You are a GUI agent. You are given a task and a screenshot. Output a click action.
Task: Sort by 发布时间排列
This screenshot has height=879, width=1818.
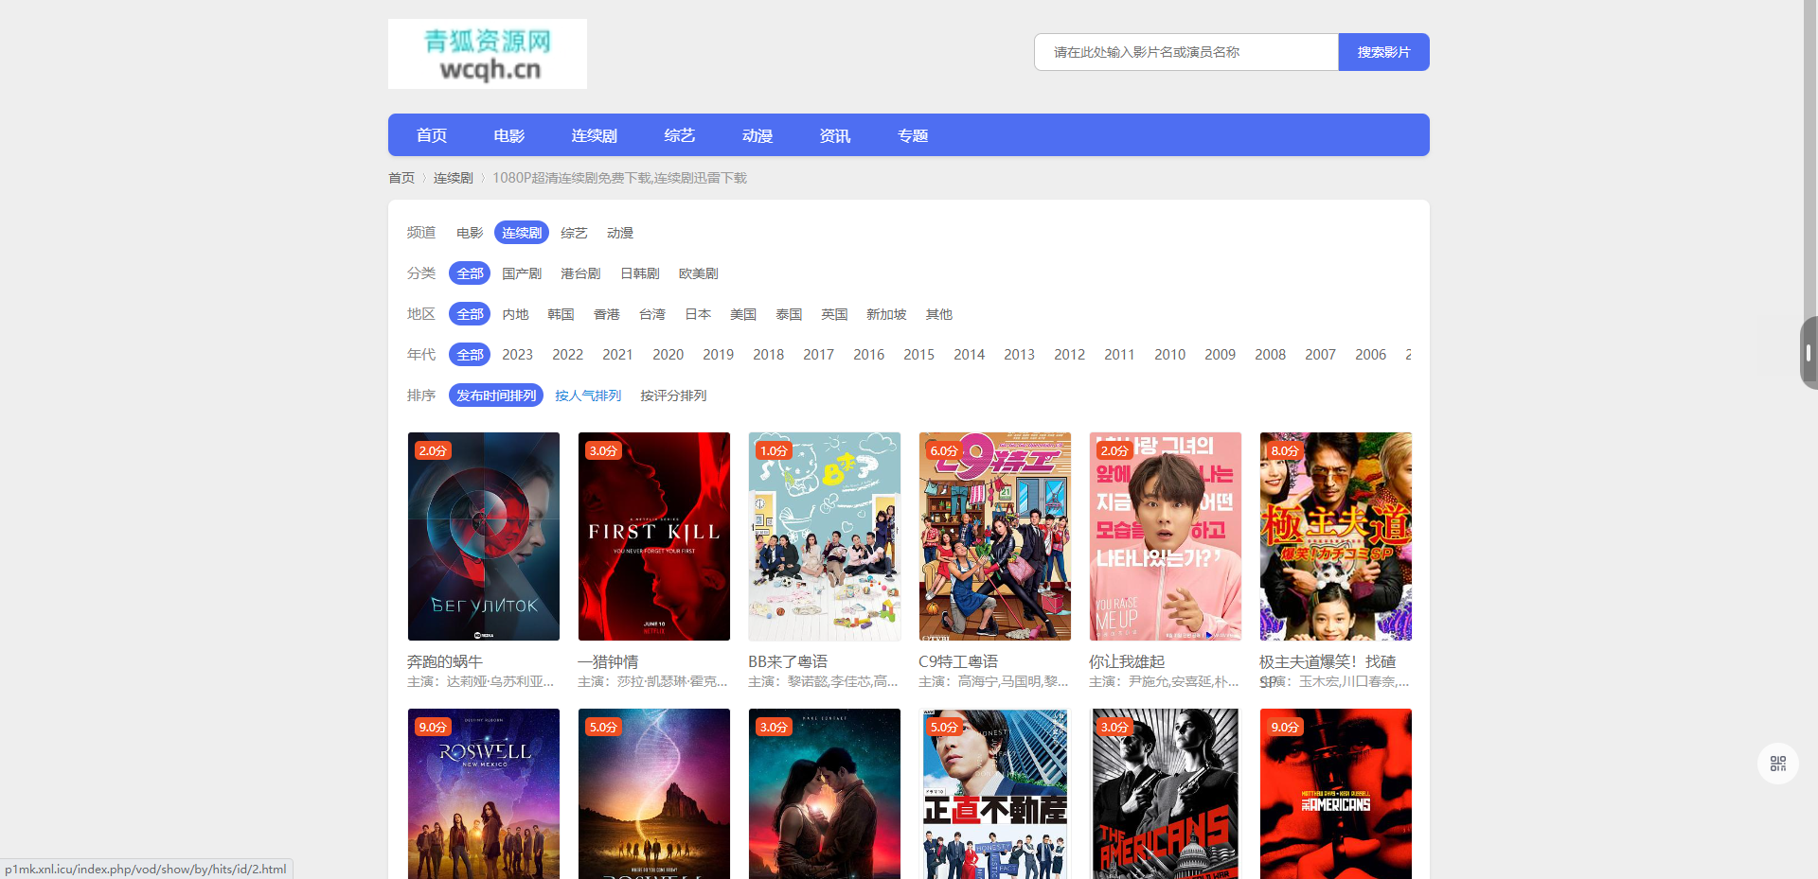pos(496,396)
